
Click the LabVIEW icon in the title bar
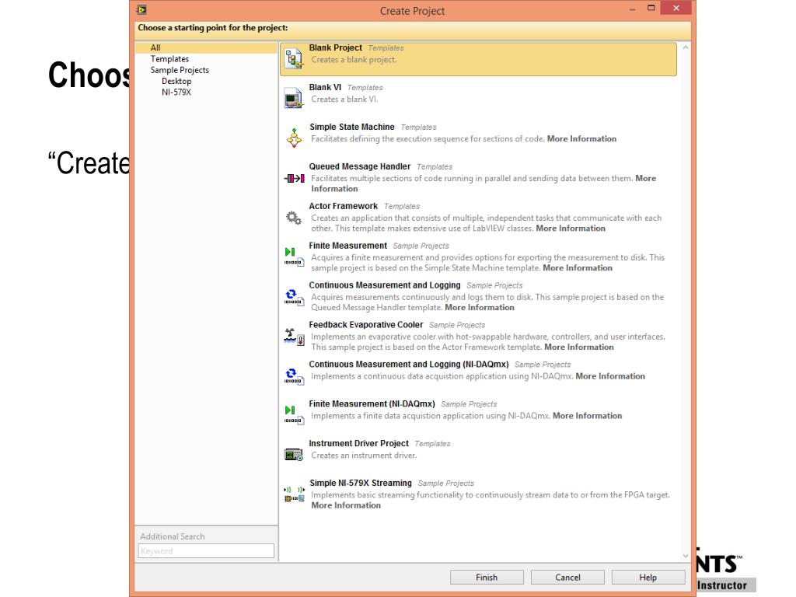click(x=141, y=9)
